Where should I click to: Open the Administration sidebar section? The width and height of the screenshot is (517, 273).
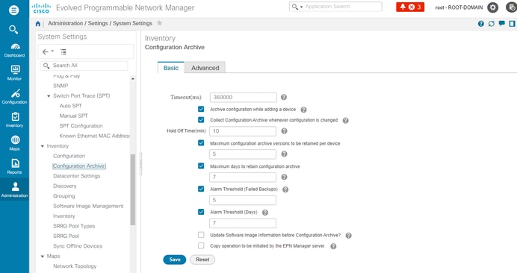tap(14, 189)
